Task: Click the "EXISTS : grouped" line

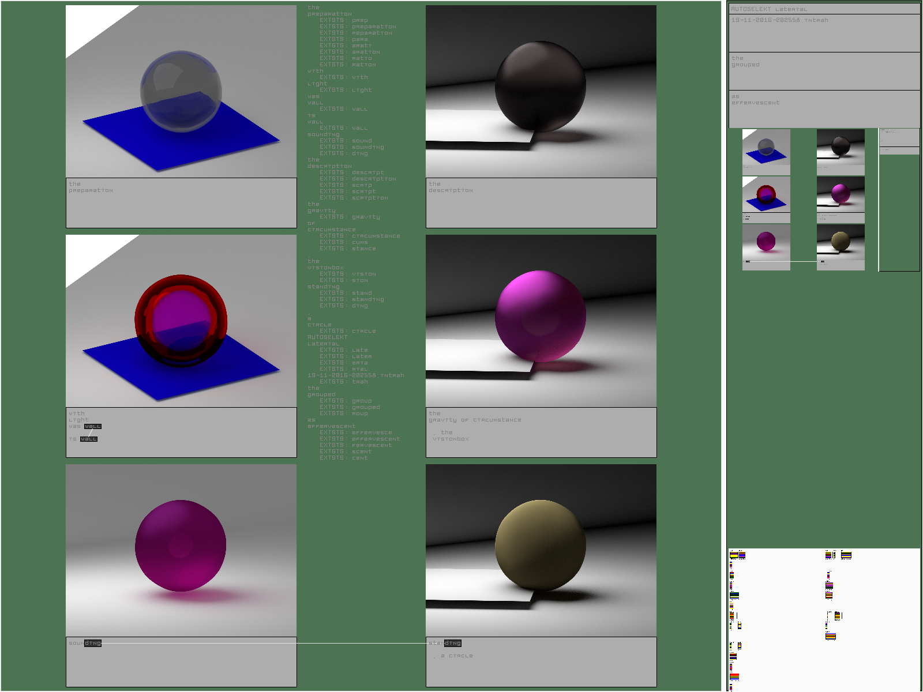Action: point(350,407)
